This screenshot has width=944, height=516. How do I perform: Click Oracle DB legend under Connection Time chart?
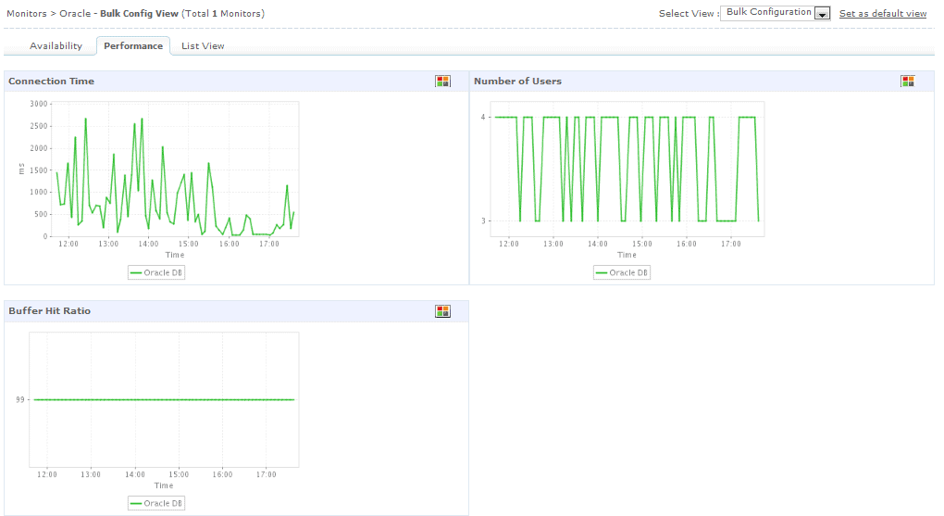tap(156, 272)
